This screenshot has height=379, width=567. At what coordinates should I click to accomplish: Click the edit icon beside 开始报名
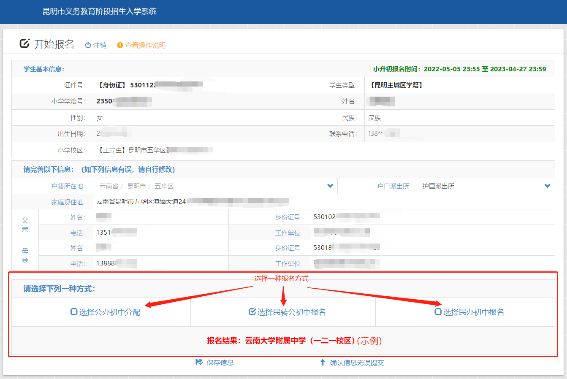[24, 43]
